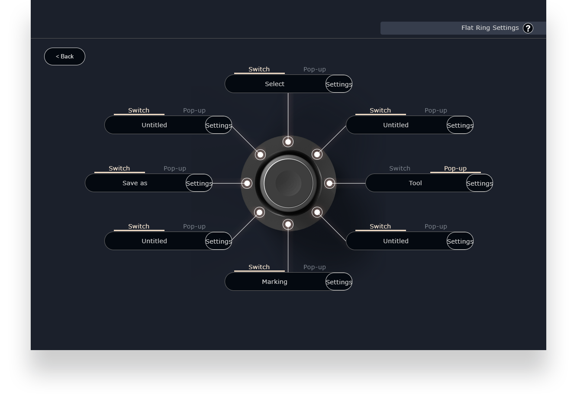Click the bottom ring position dot

click(x=288, y=224)
